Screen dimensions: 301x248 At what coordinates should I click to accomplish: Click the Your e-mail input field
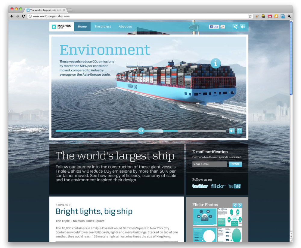pyautogui.click(x=209, y=164)
